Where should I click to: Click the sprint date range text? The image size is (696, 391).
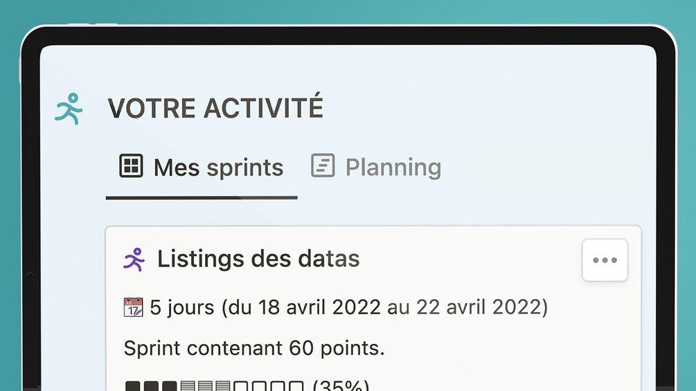click(348, 307)
